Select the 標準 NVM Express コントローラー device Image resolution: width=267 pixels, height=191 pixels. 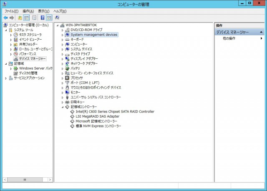[x=98, y=126]
